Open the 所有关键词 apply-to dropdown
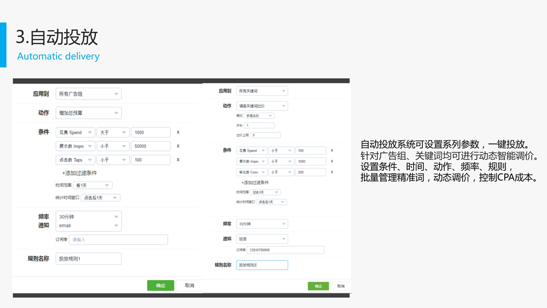Viewport: 547px width, 308px height. pos(261,91)
